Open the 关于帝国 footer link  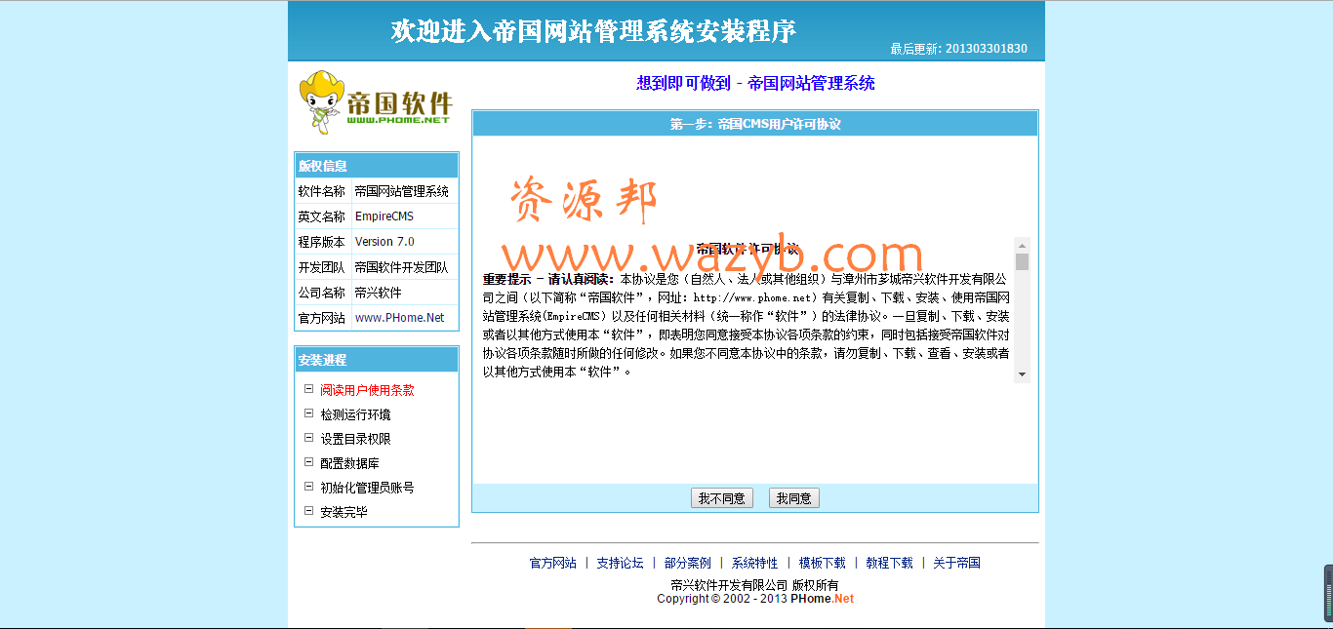pyautogui.click(x=956, y=563)
